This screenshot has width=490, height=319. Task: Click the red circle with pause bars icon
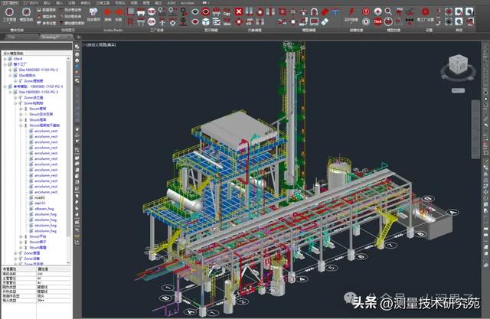click(x=366, y=11)
